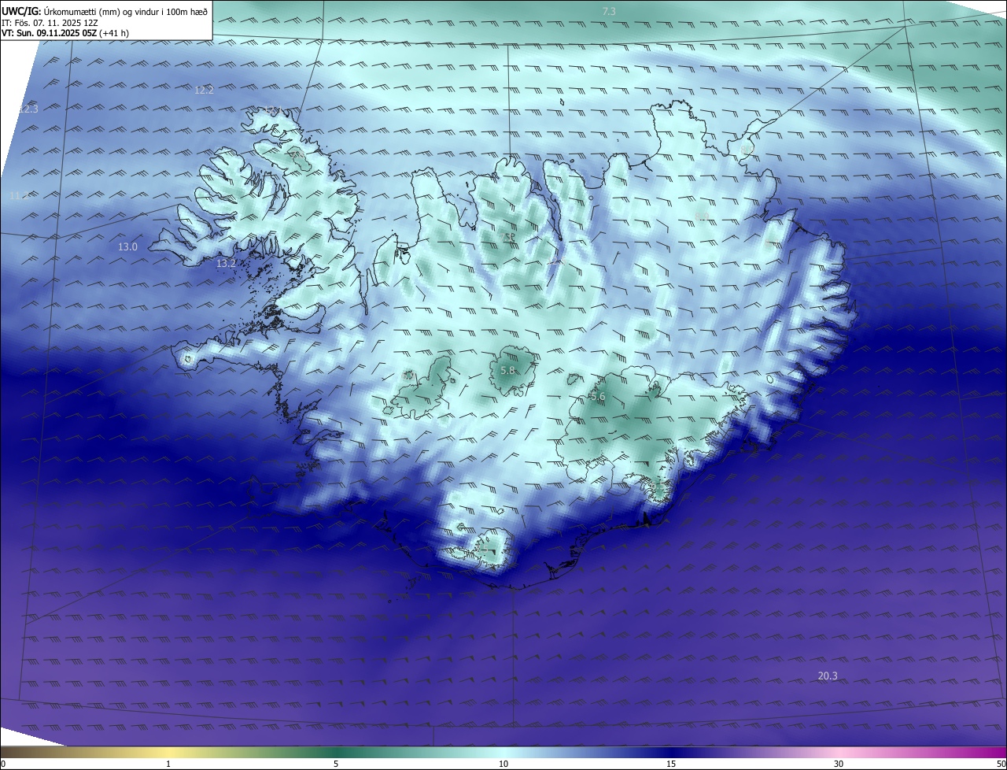Click the colour scale tick labelled 10
This screenshot has height=770, width=1007.
pos(503,764)
